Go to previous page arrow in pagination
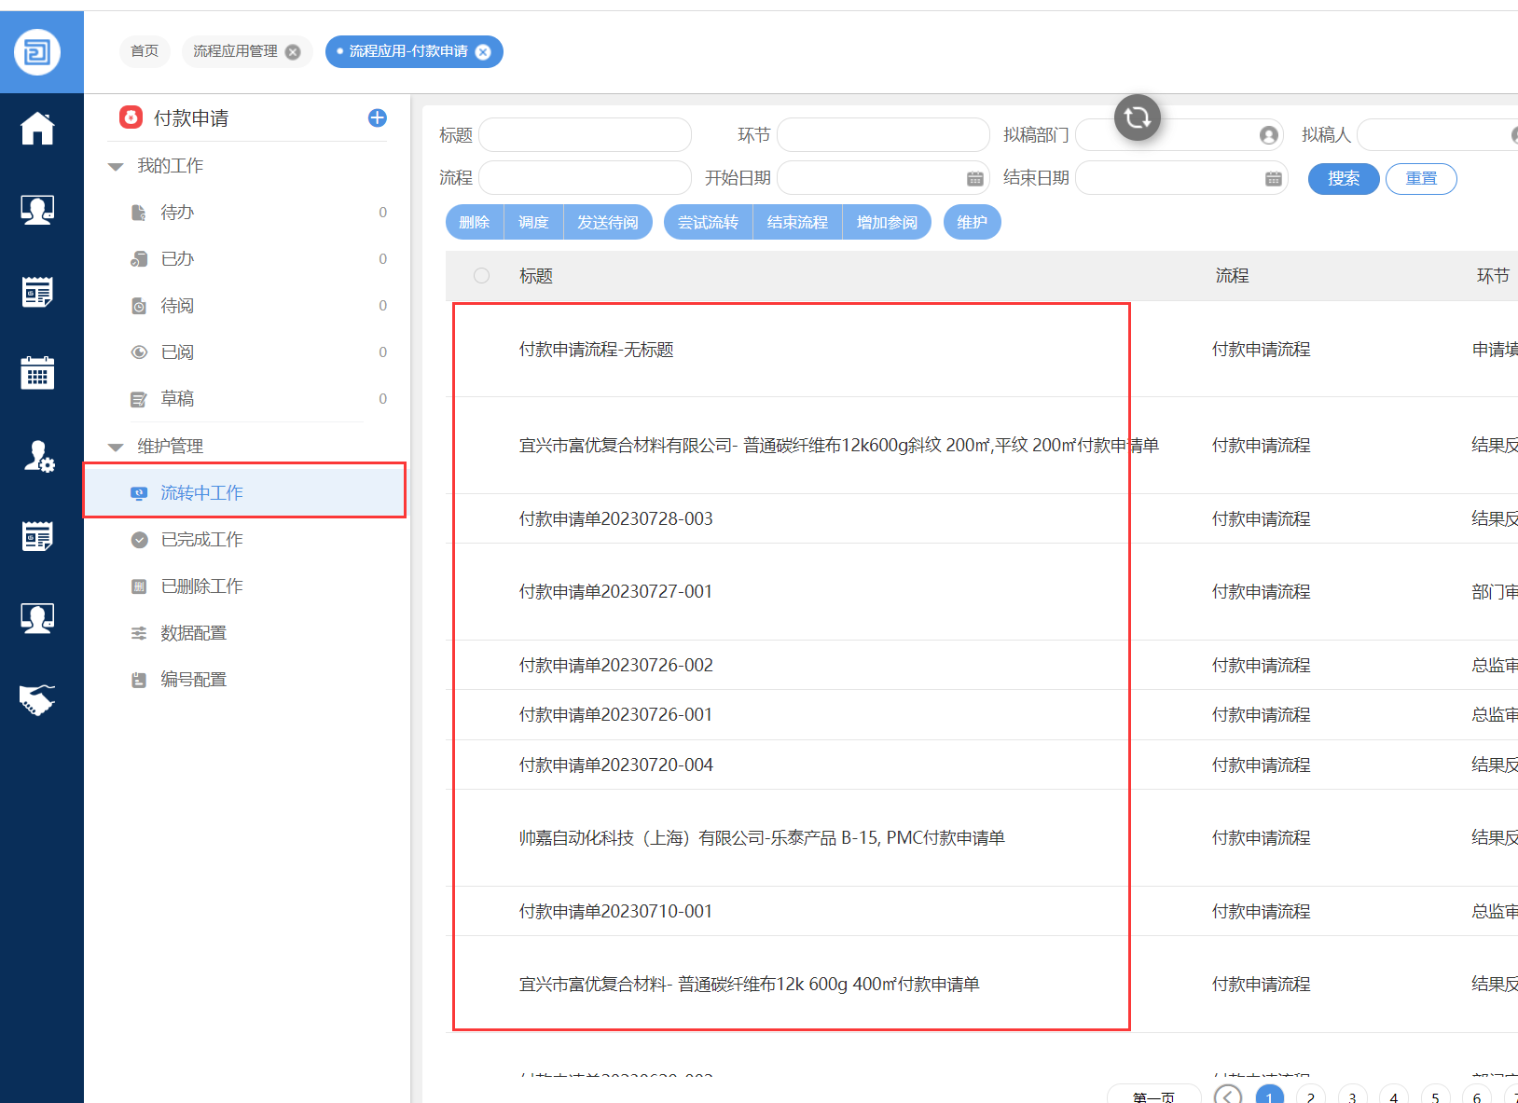The image size is (1518, 1103). (x=1228, y=1097)
